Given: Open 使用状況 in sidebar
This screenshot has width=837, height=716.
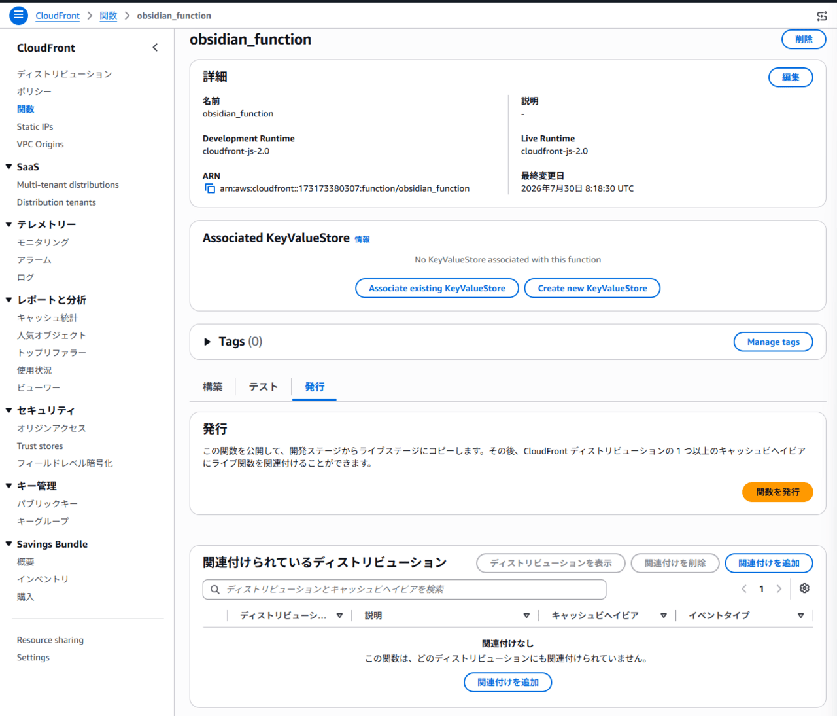Looking at the screenshot, I should point(34,370).
